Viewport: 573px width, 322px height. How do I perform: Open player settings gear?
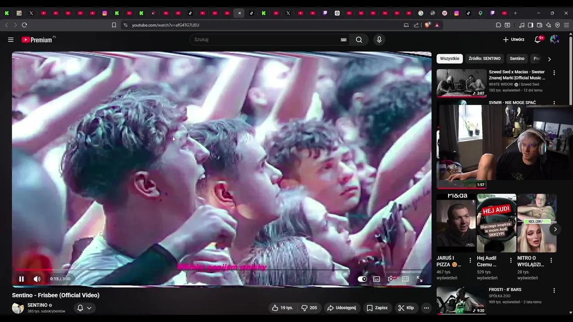(x=391, y=279)
